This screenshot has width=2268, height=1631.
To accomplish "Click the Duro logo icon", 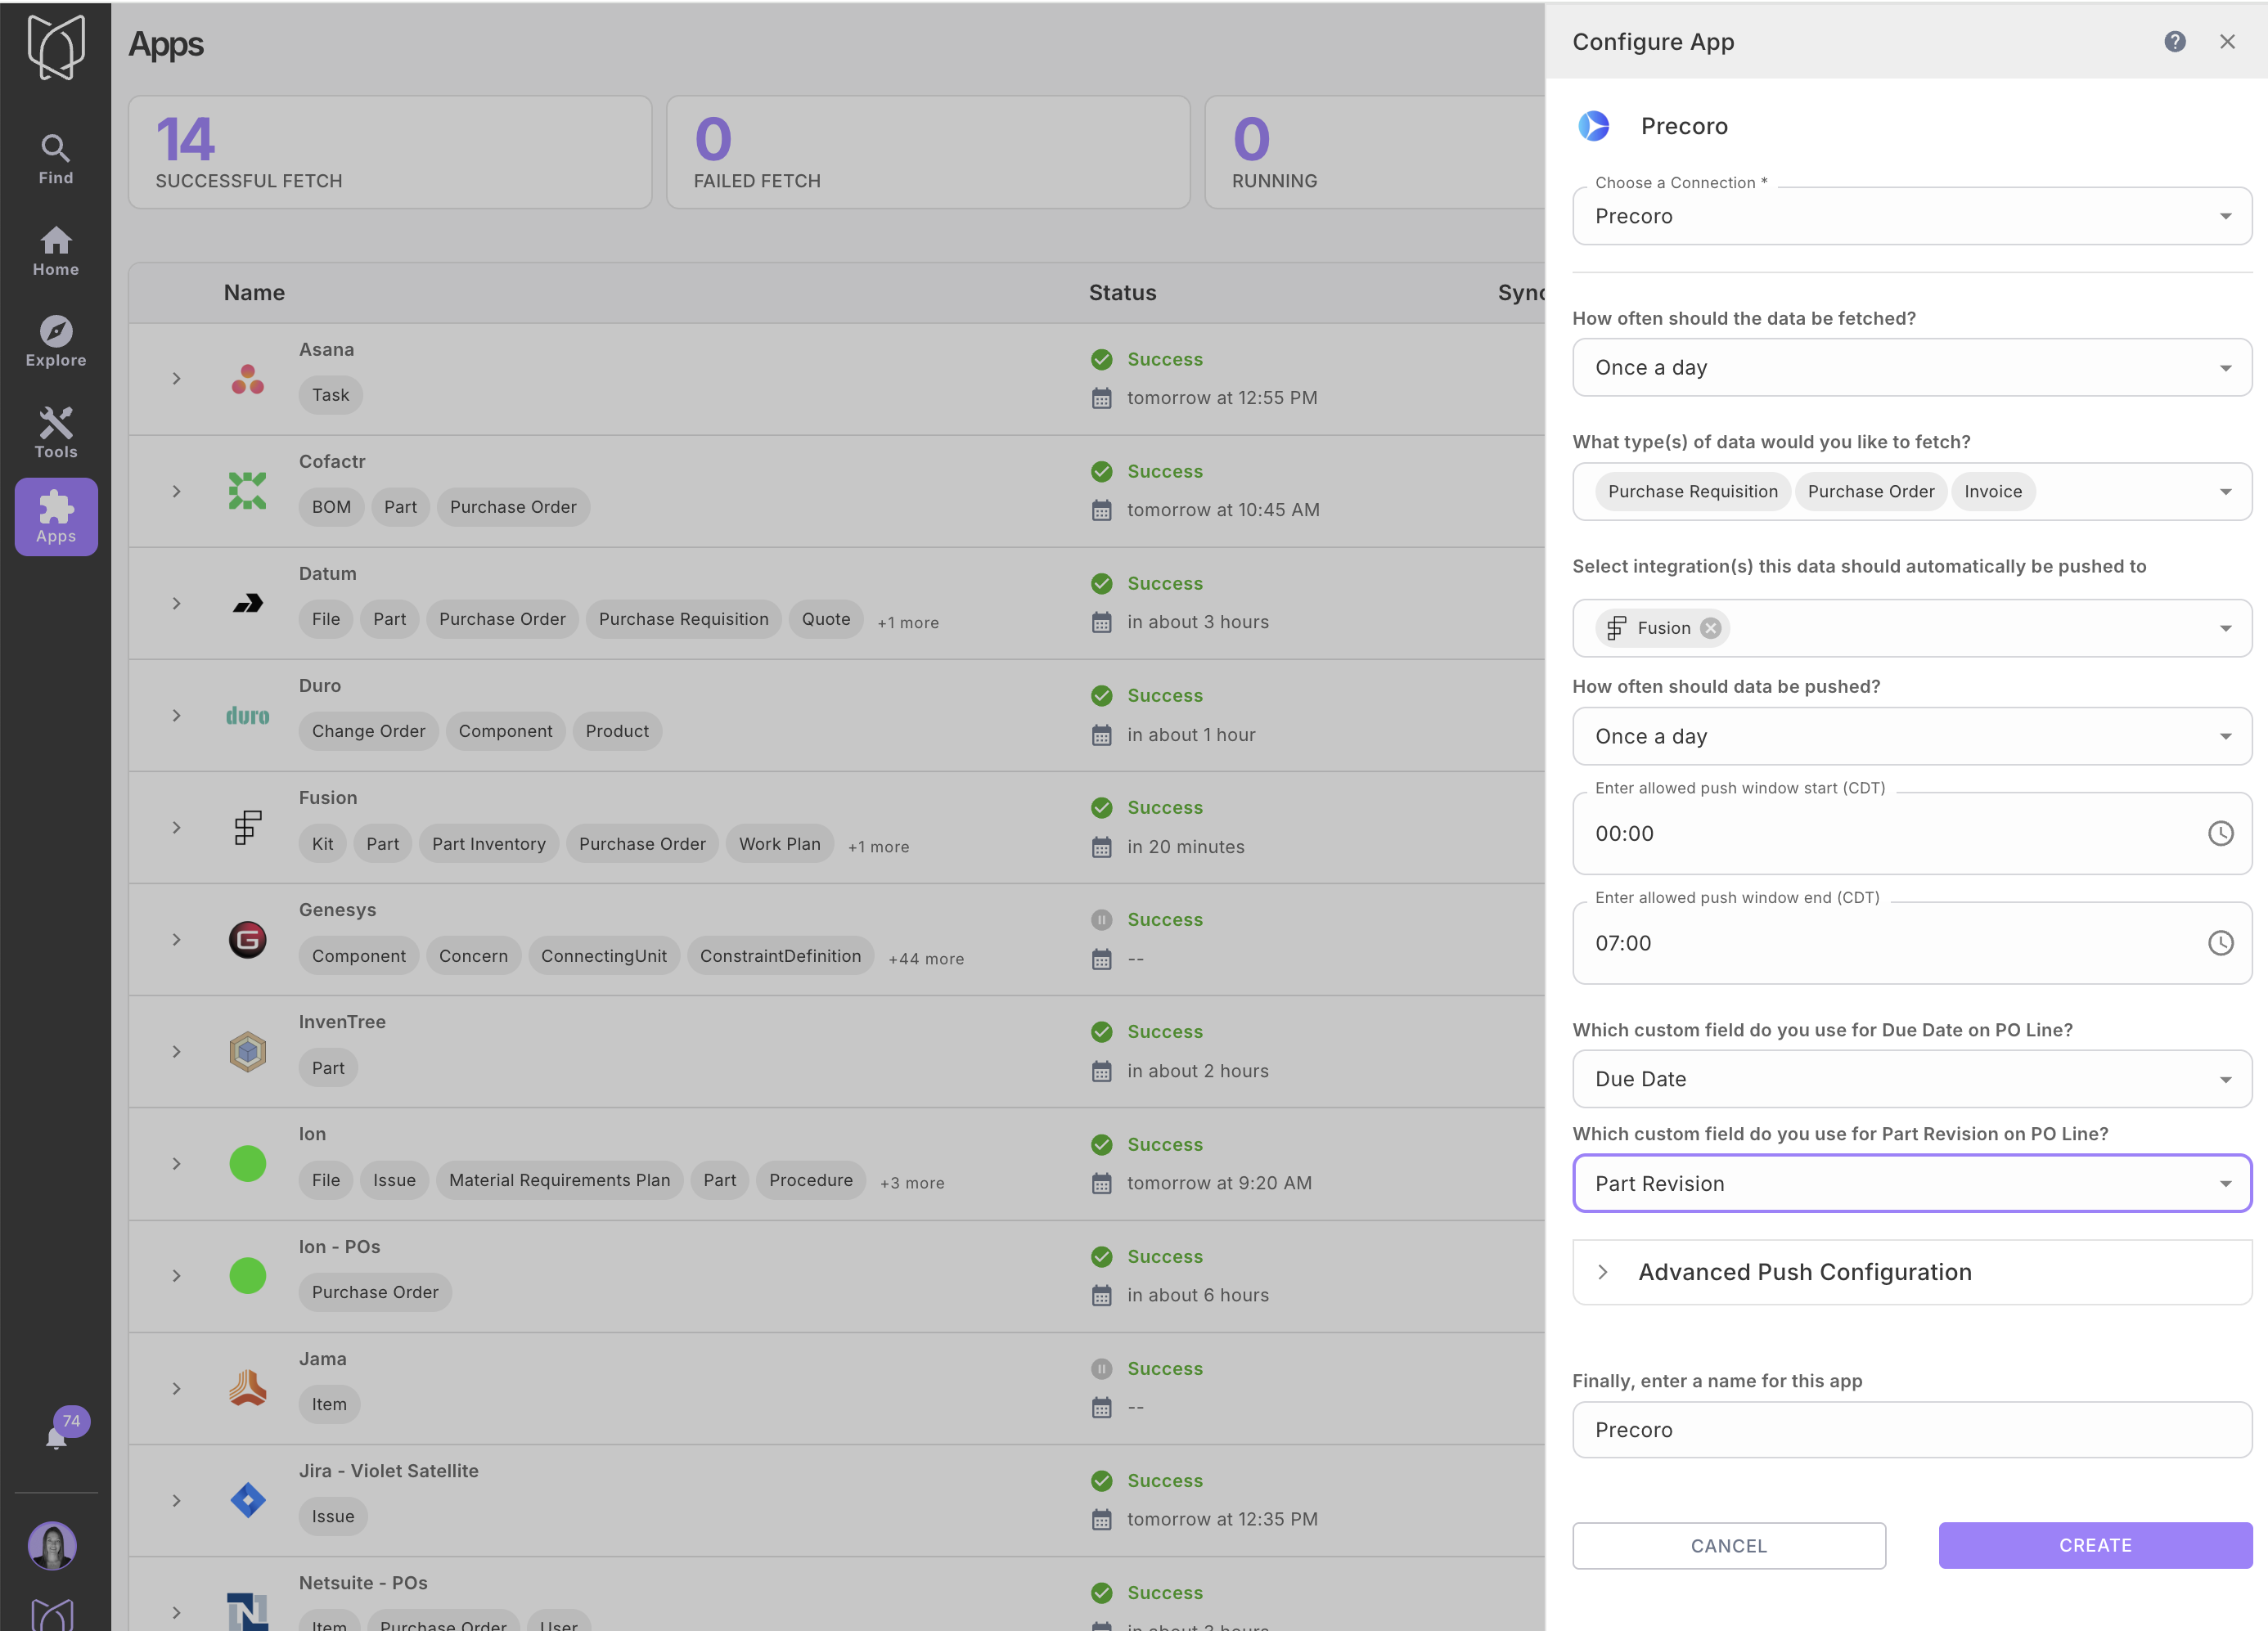I will pos(248,715).
